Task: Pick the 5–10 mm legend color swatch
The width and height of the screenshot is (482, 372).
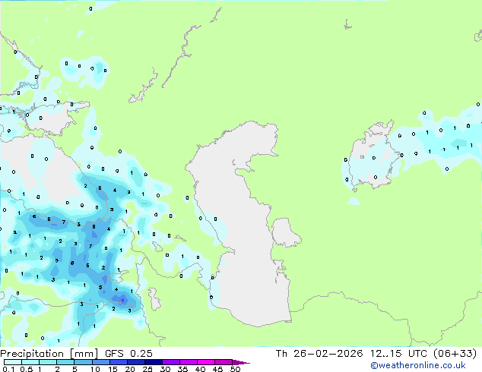Action: click(x=83, y=362)
